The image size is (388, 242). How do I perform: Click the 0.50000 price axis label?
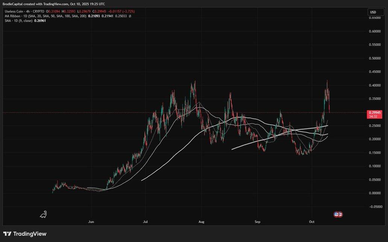(376, 58)
